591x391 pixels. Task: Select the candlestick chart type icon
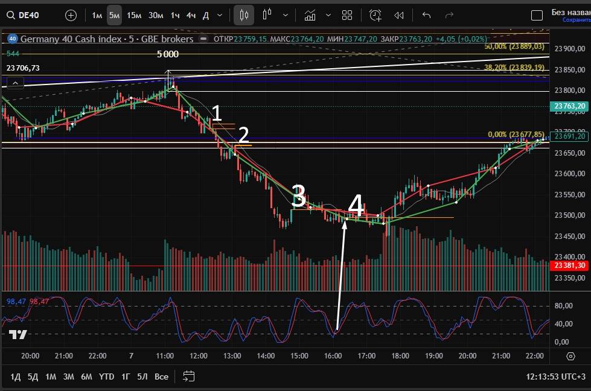(x=244, y=15)
